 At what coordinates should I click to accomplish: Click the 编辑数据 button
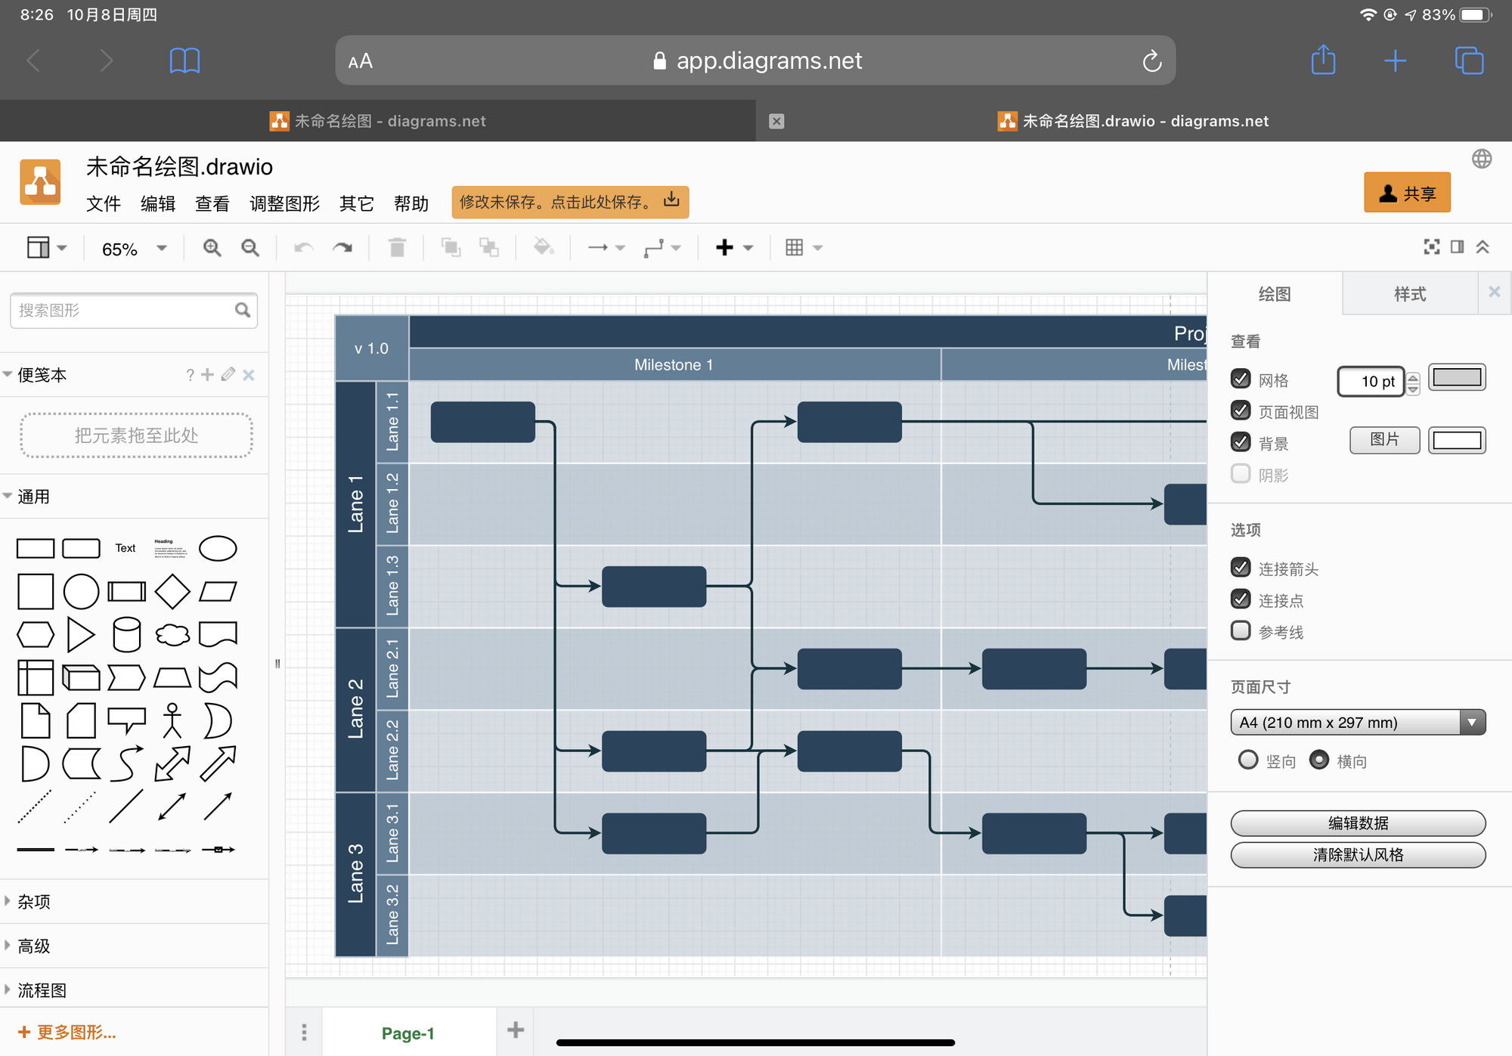coord(1357,823)
